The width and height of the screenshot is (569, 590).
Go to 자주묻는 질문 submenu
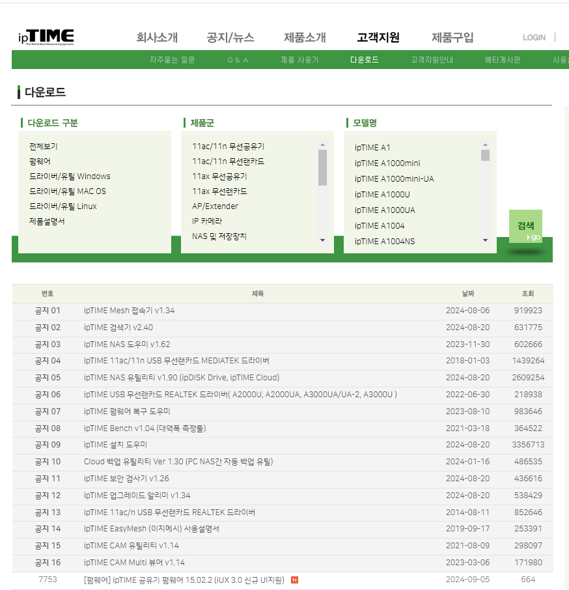[173, 60]
